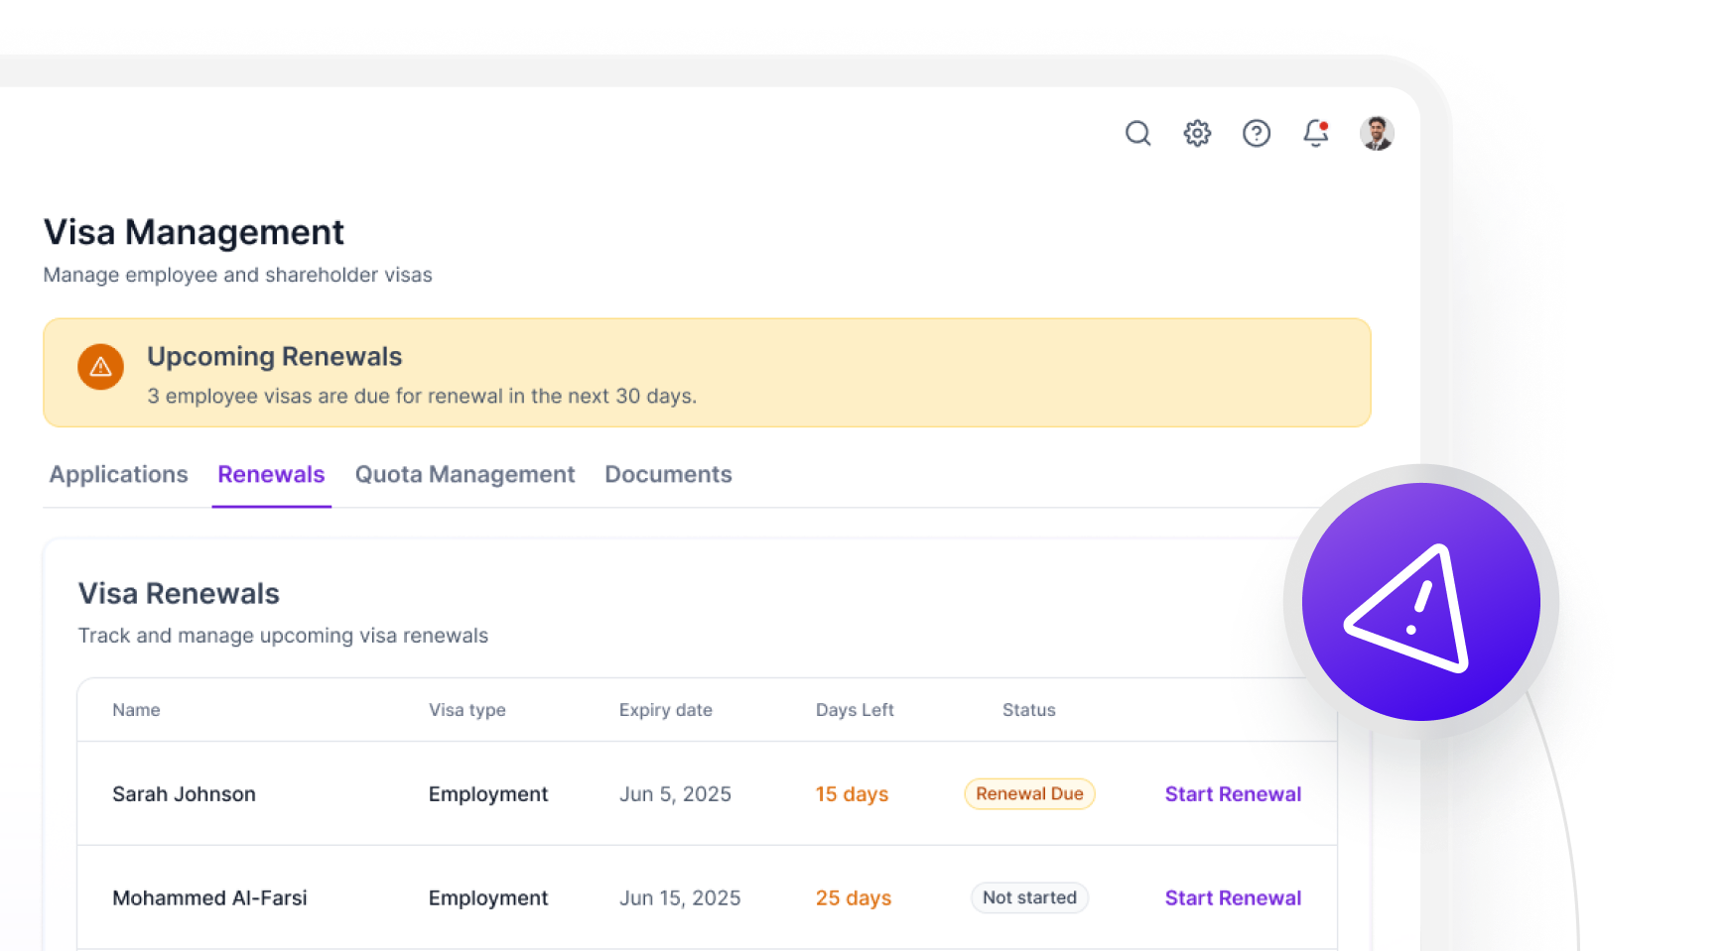Screen dimensions: 1731x951
Task: Click the large purple alert triangle badge
Action: [x=1420, y=602]
